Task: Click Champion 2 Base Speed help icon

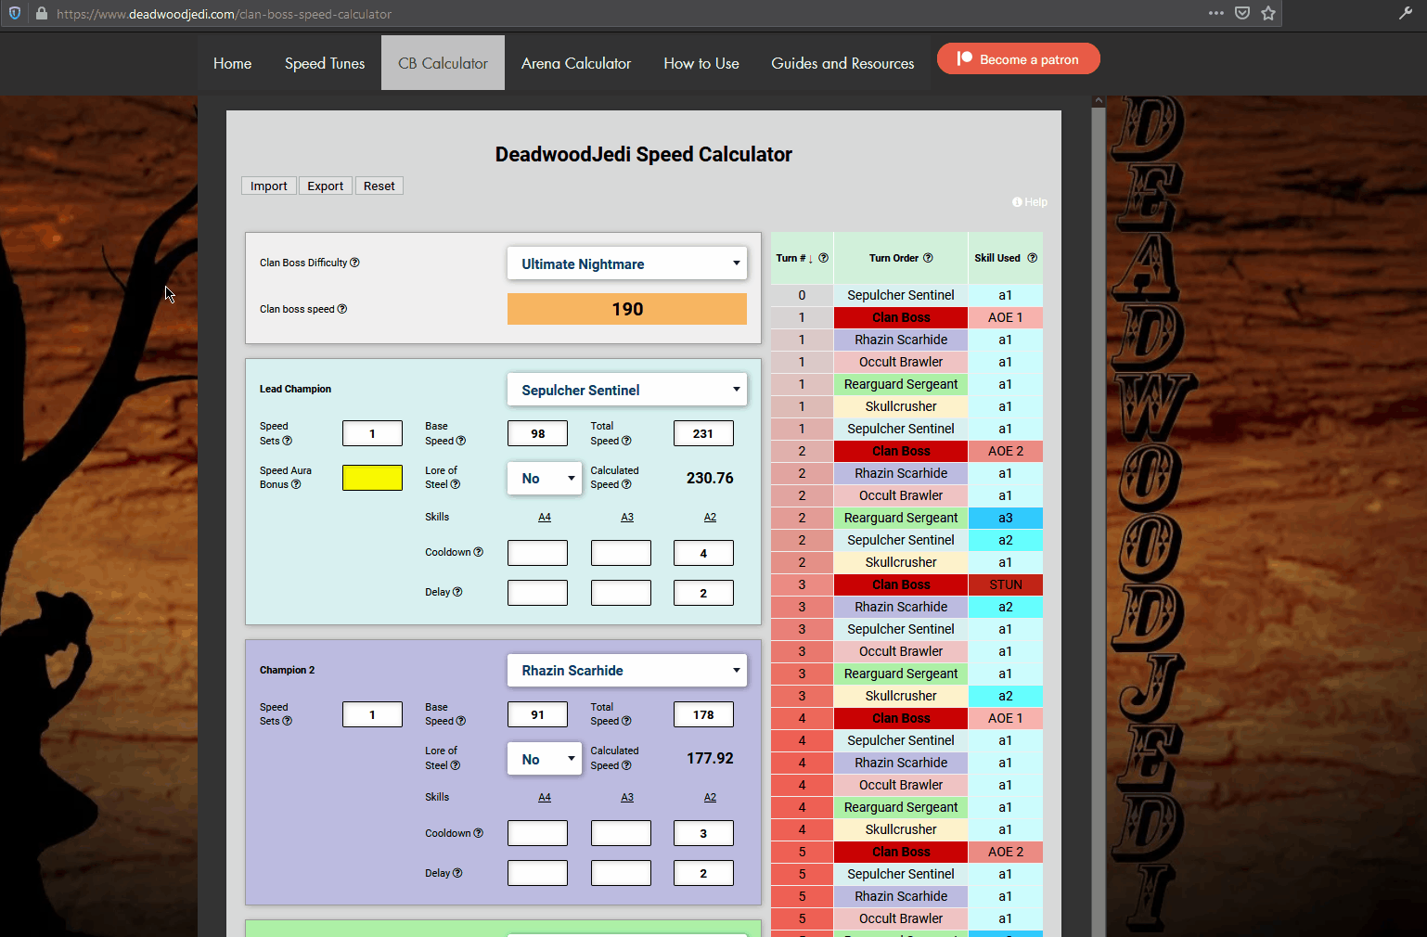Action: pos(461,721)
